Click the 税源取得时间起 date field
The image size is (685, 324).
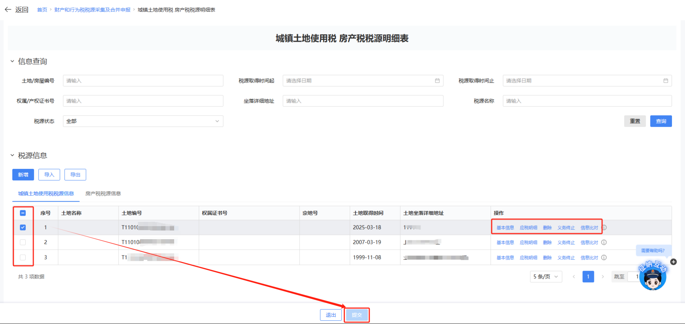point(363,80)
